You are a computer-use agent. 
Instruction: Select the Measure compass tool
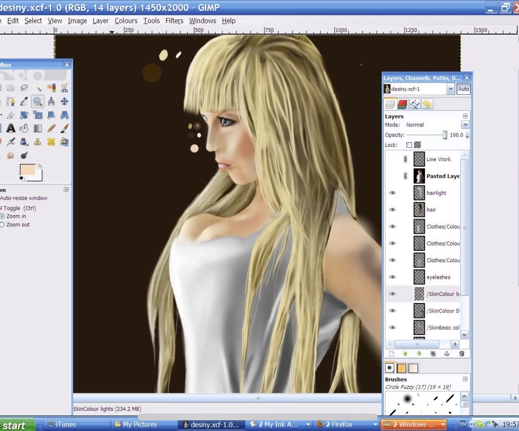pos(51,101)
